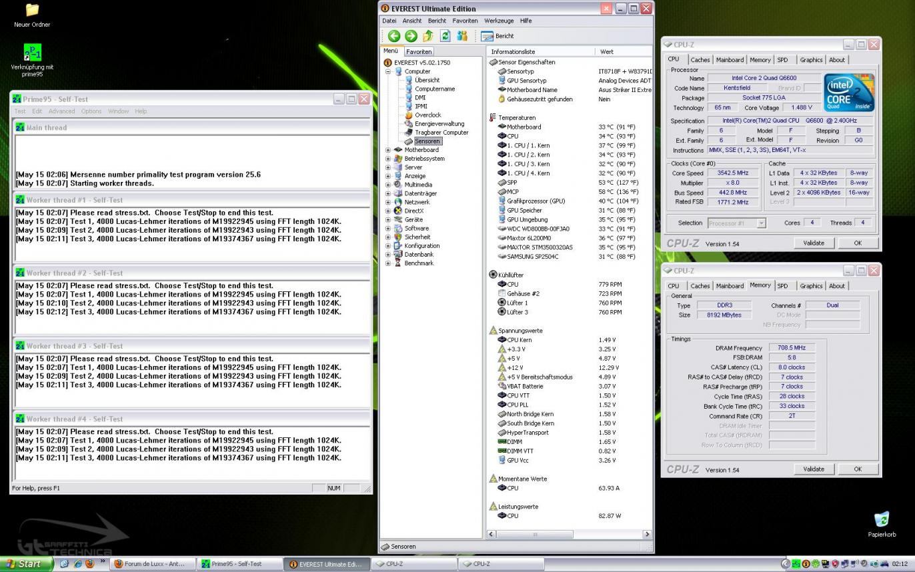Click Worker thread #2 title bar icon
This screenshot has height=572, width=915.
point(20,273)
